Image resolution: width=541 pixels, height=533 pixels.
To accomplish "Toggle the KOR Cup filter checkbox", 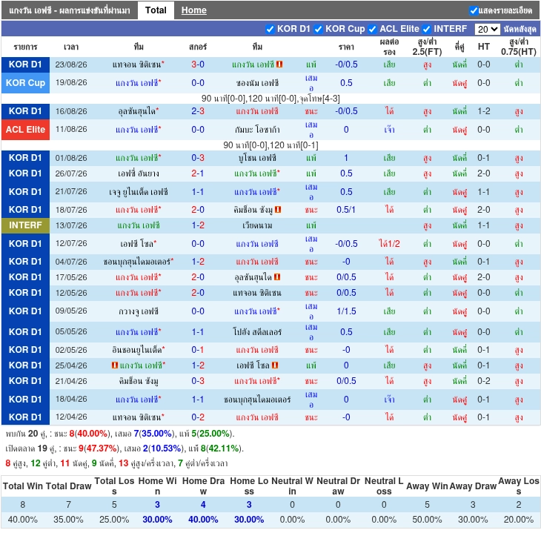I will pyautogui.click(x=318, y=30).
